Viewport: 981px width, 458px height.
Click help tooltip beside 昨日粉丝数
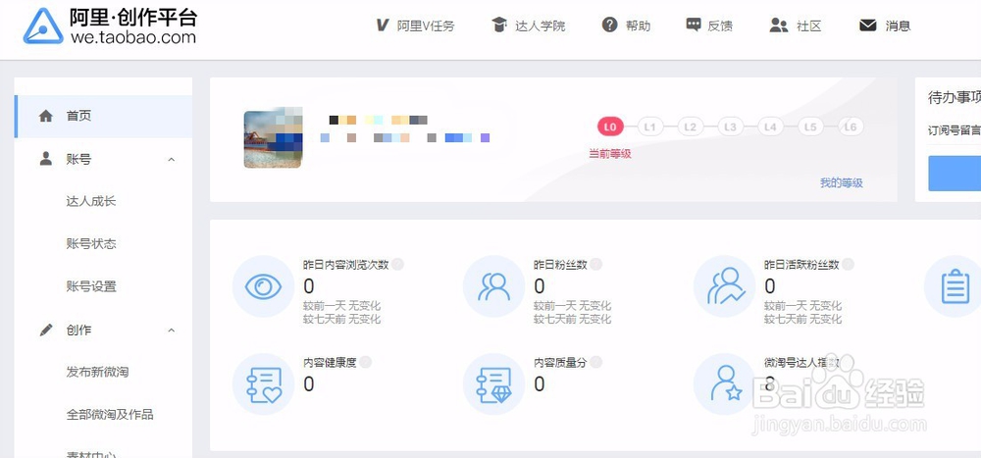[595, 265]
